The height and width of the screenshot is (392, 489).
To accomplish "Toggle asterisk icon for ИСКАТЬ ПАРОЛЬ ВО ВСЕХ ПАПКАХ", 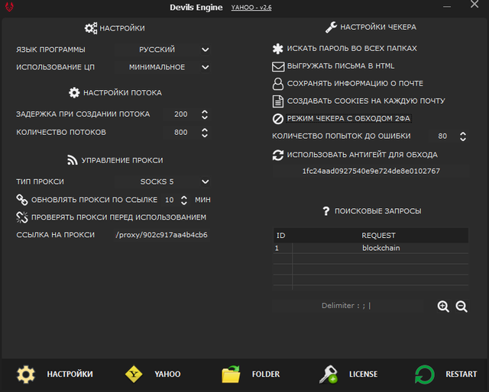I will tap(277, 49).
